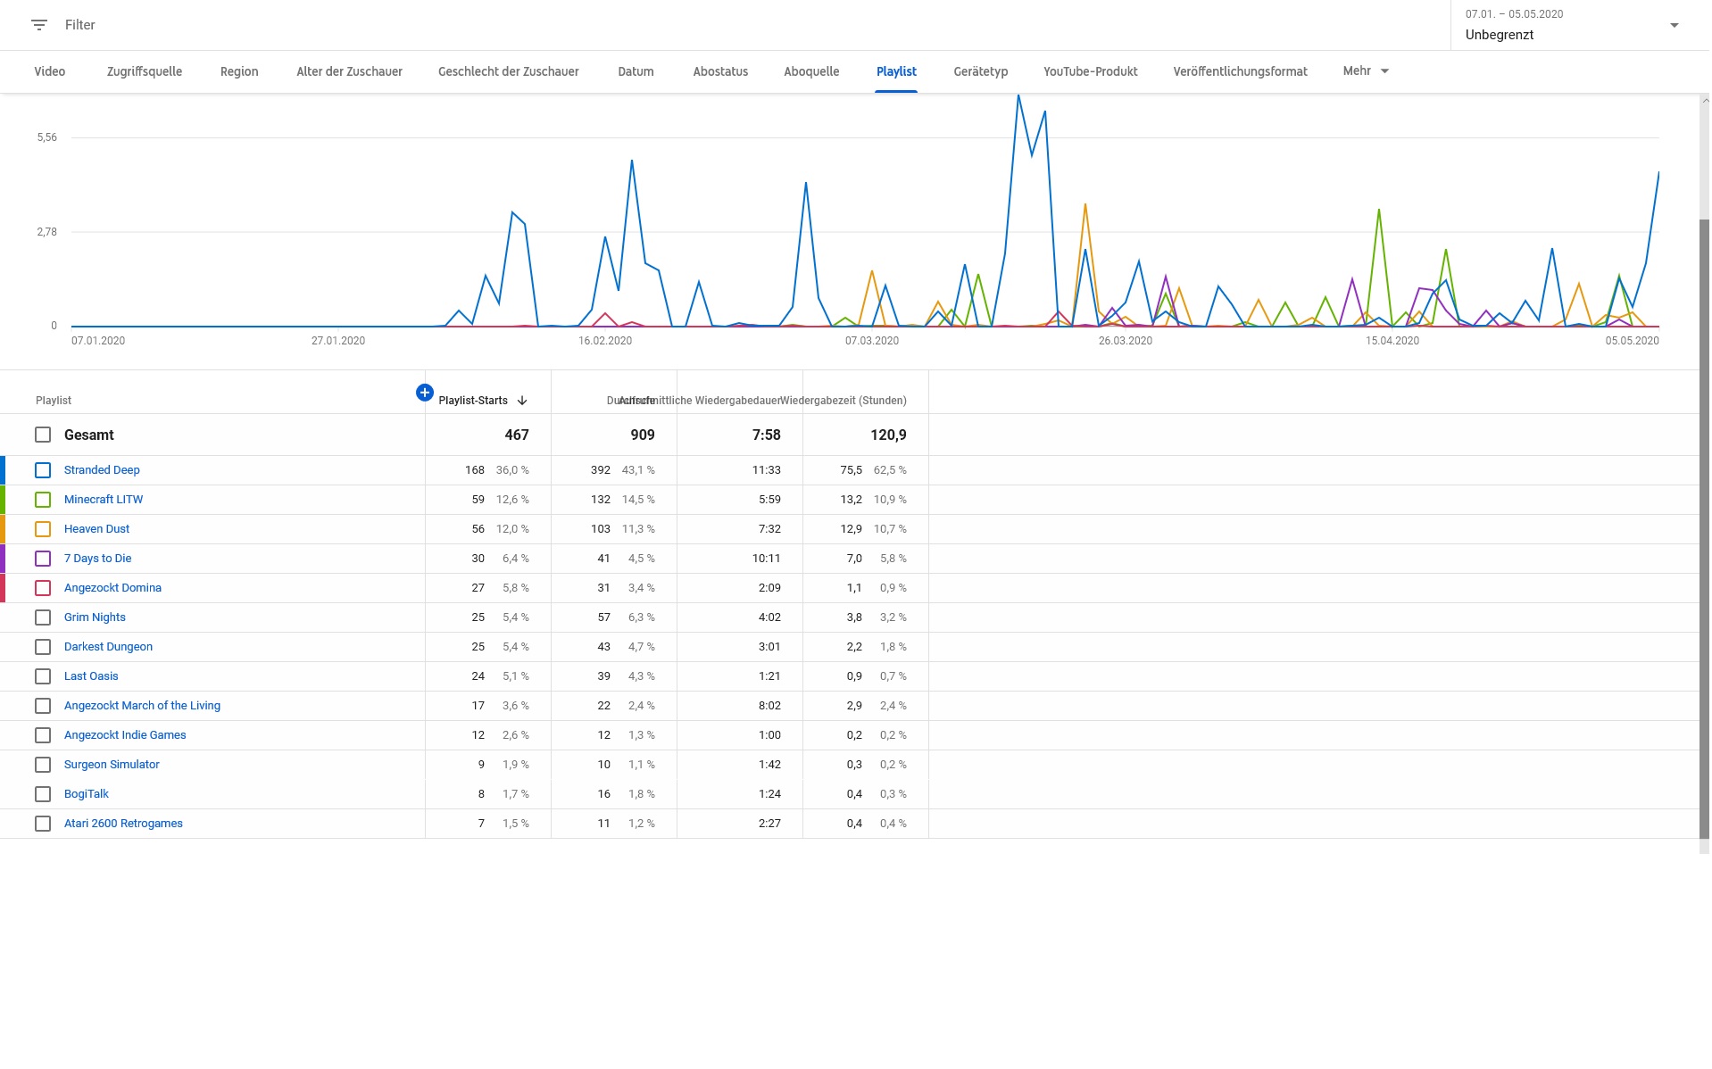The height and width of the screenshot is (1069, 1712).
Task: Open the Abostatus tab
Action: (720, 71)
